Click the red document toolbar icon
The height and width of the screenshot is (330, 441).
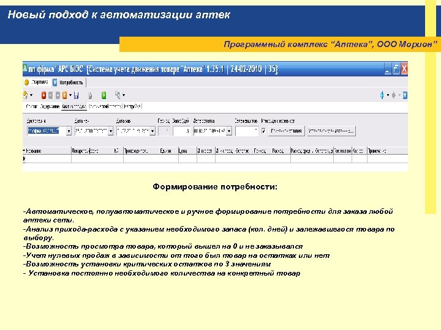pyautogui.click(x=43, y=95)
